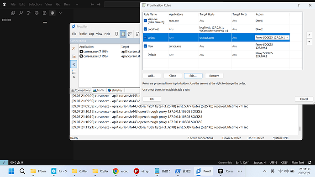
Task: Open Selection menu in Cursor
Action: point(35,4)
